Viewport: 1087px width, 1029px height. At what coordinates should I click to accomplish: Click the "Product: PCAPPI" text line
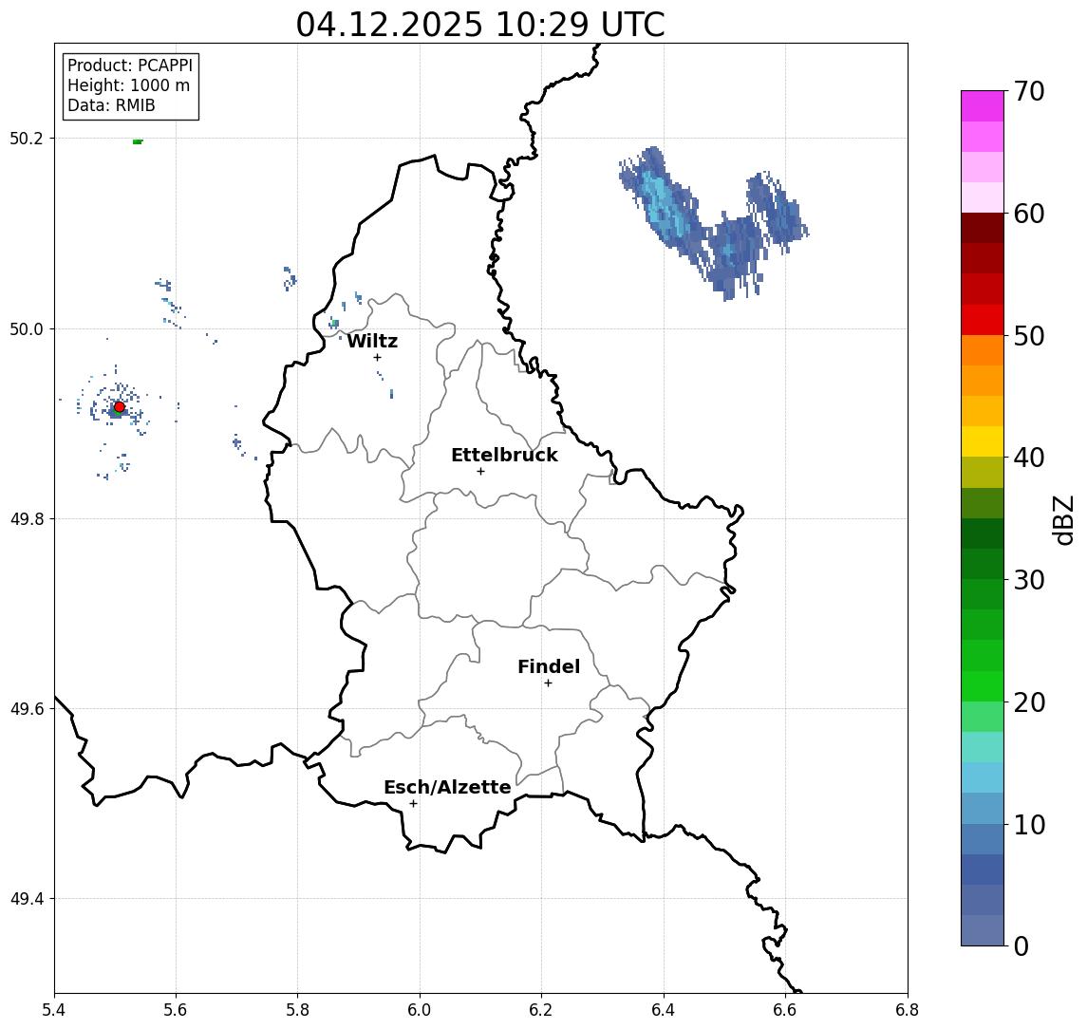pyautogui.click(x=130, y=65)
